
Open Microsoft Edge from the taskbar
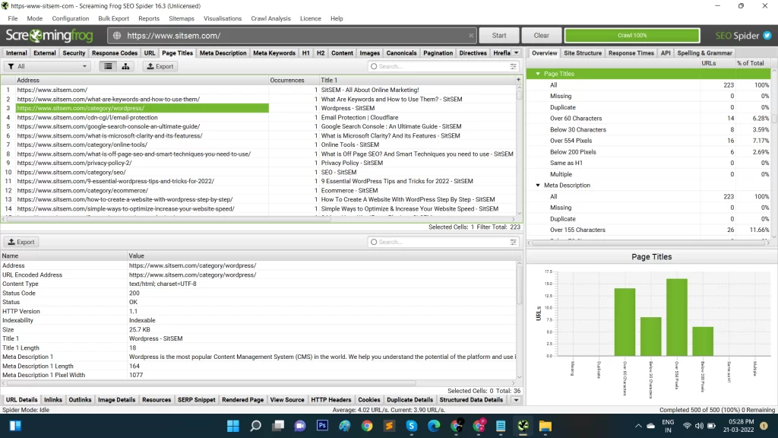pos(434,426)
